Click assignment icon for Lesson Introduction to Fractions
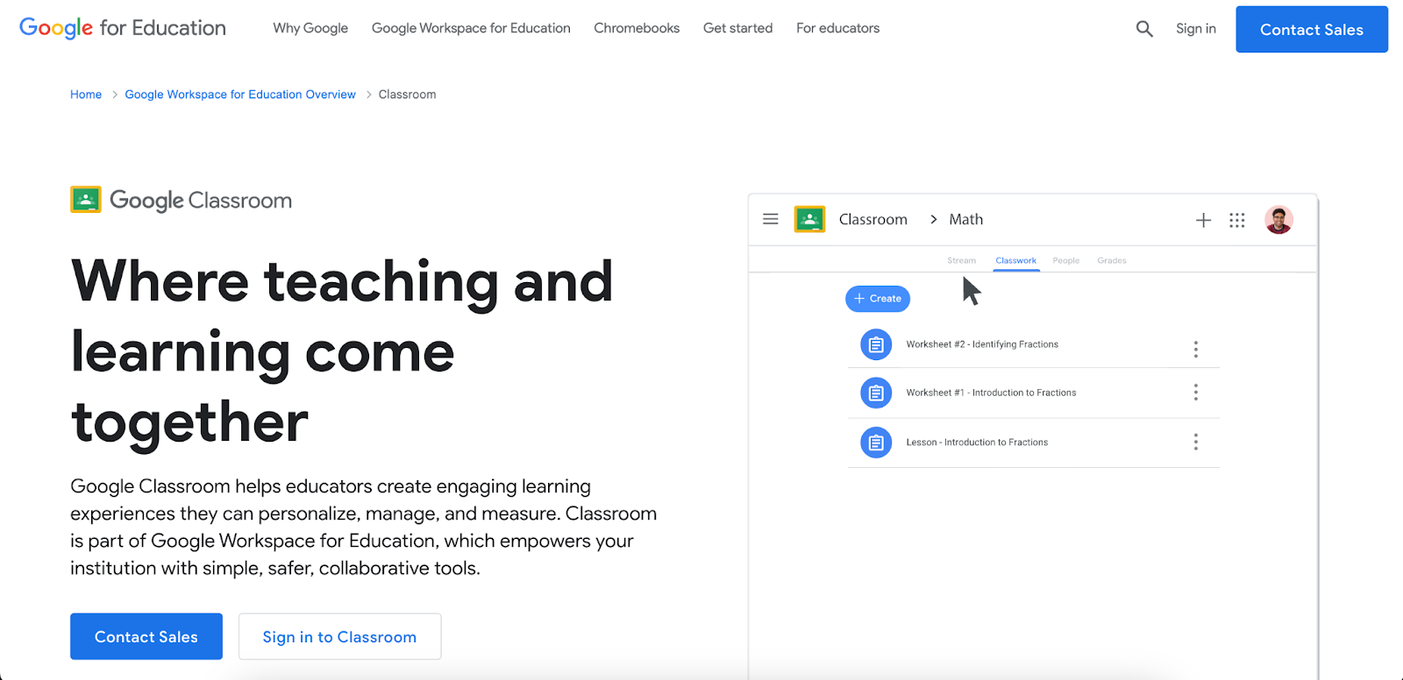This screenshot has height=680, width=1403. 876,443
